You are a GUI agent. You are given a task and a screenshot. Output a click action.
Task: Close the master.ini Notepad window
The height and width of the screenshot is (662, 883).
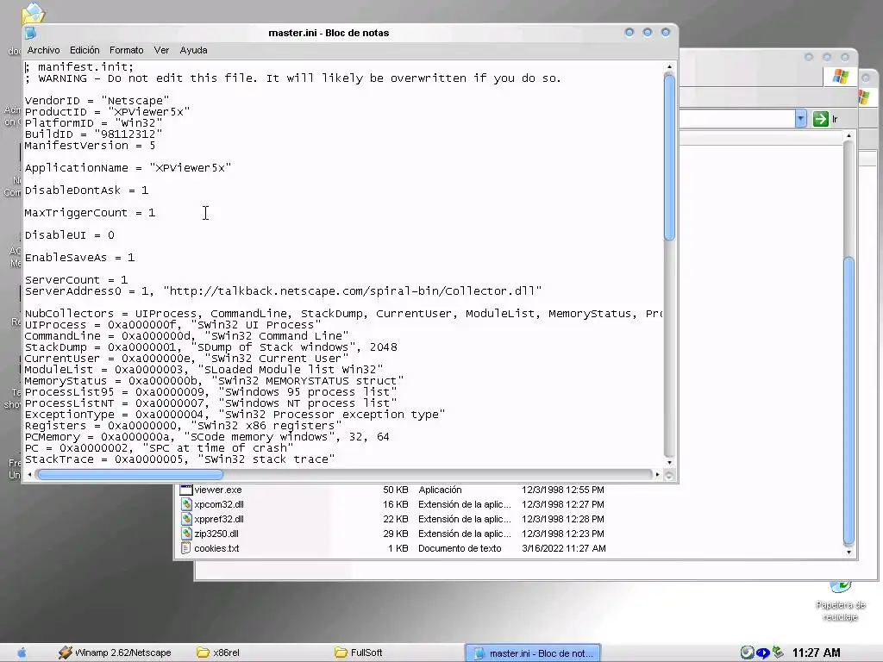pos(666,32)
